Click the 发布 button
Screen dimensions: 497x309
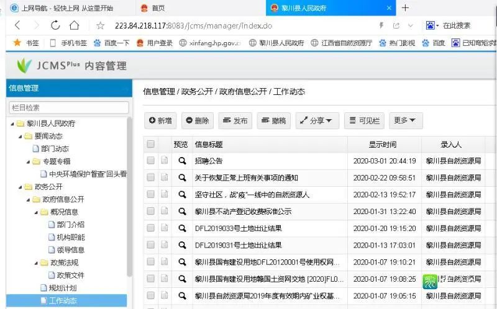235,120
